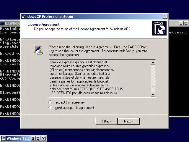Click "et les services de soutien technique" line
The width and height of the screenshot is (189, 142).
coord(79,85)
